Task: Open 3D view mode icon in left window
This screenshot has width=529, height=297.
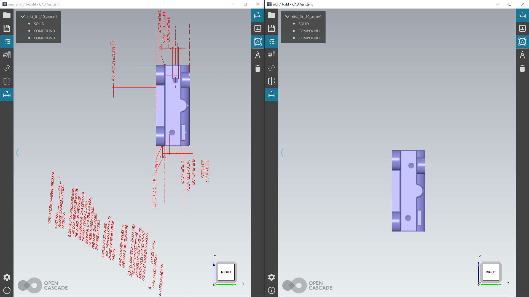Action: pyautogui.click(x=7, y=68)
